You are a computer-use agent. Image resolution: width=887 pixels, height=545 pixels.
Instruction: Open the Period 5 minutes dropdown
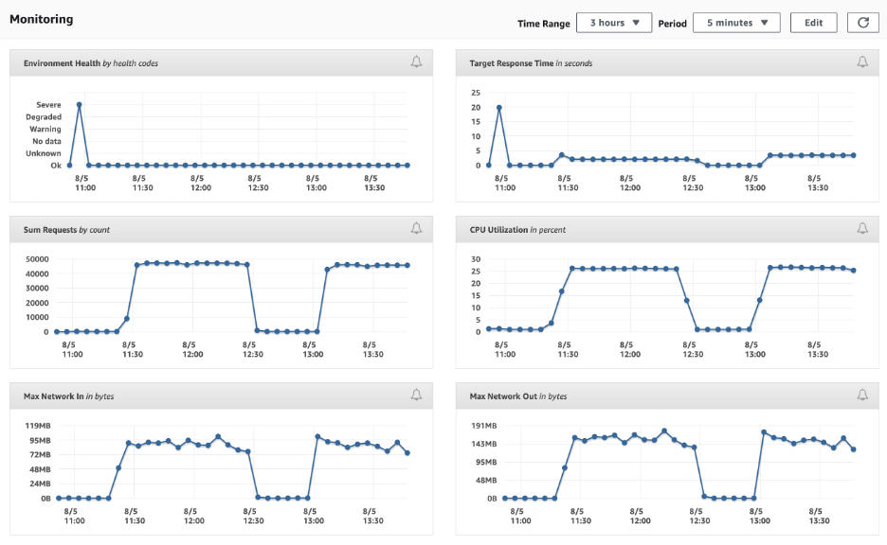tap(736, 23)
